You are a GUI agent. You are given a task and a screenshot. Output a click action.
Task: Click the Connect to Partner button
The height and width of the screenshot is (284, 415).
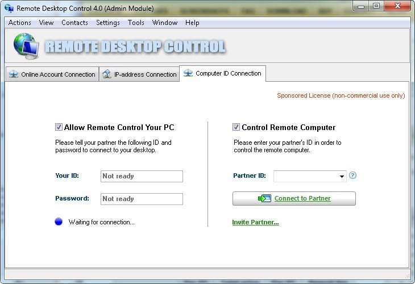[294, 198]
